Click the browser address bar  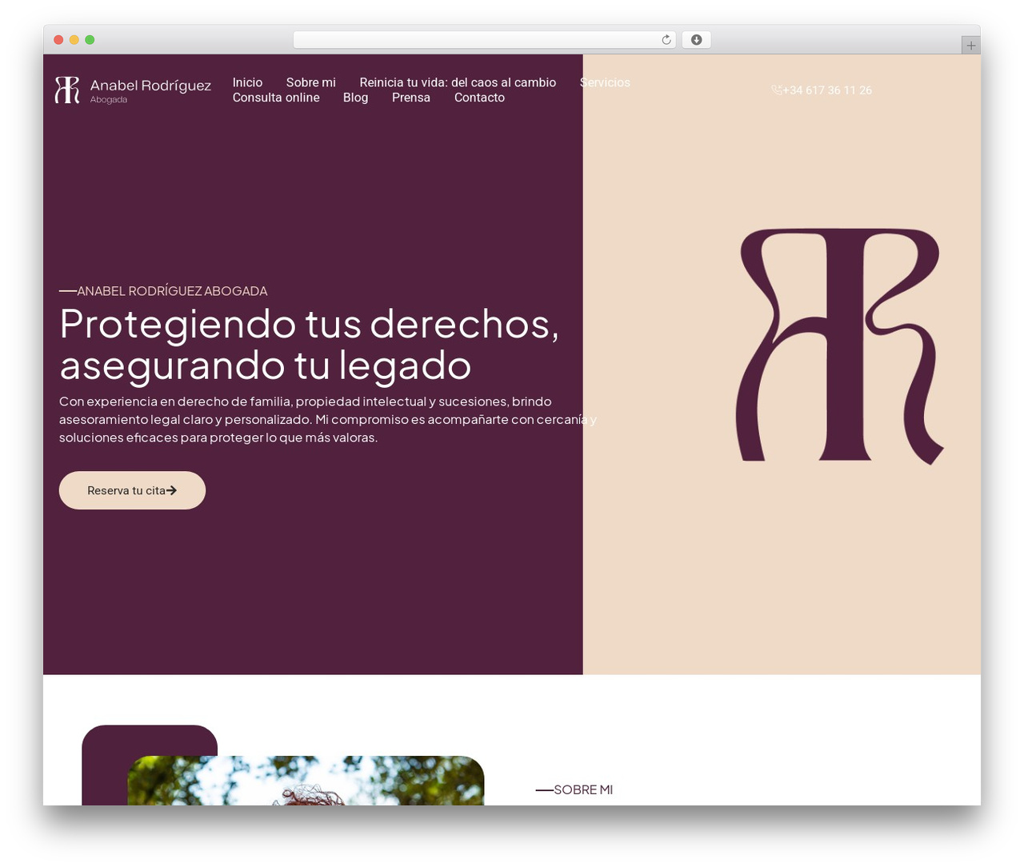point(484,40)
